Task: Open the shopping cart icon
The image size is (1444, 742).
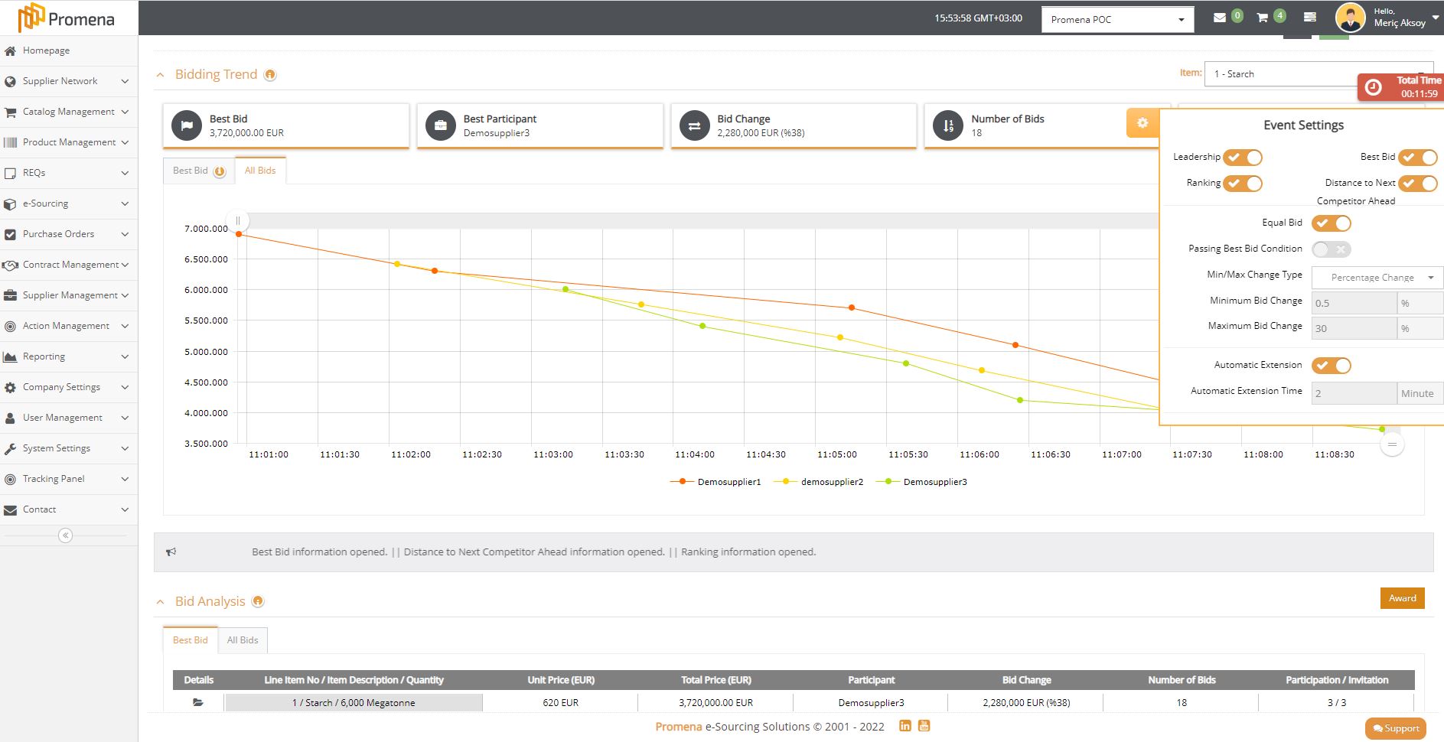Action: click(x=1262, y=18)
